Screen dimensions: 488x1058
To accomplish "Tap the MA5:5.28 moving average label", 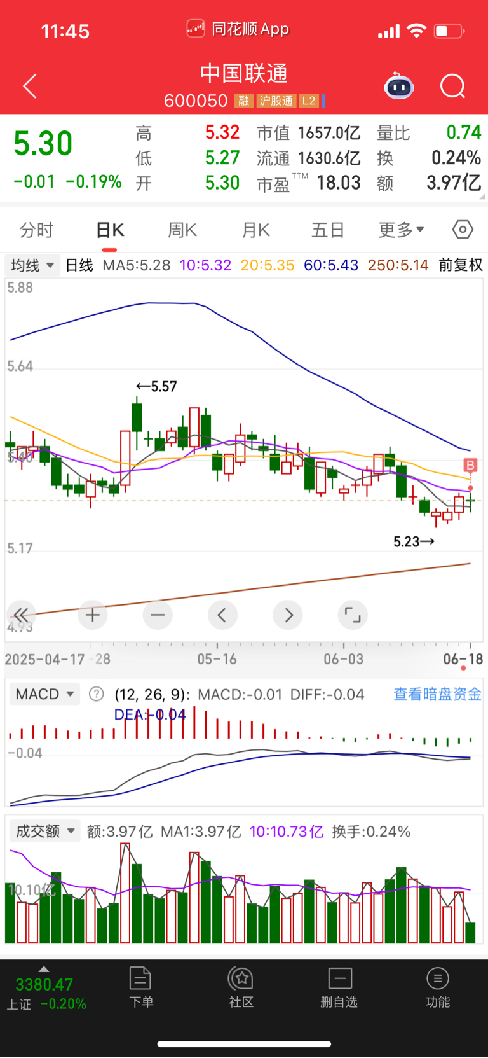I will (137, 265).
